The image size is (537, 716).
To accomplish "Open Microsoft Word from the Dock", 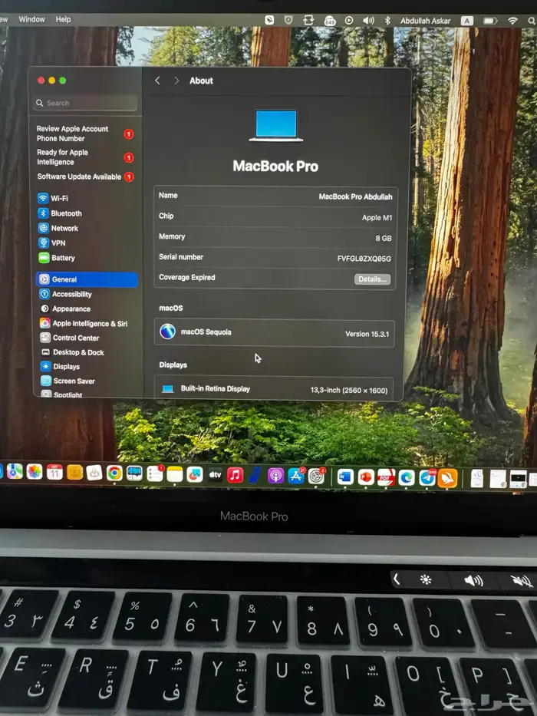I will (345, 477).
